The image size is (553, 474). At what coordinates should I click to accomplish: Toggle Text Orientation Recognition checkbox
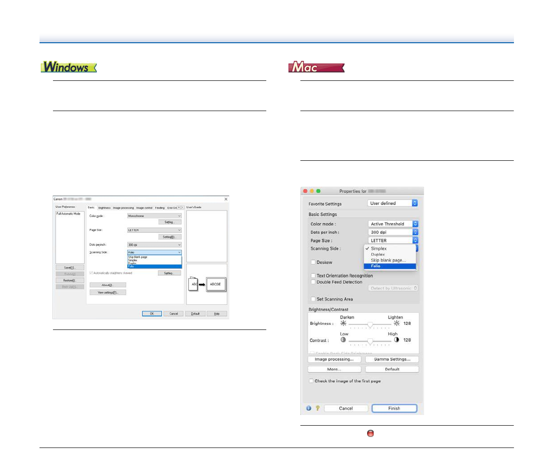pyautogui.click(x=313, y=276)
